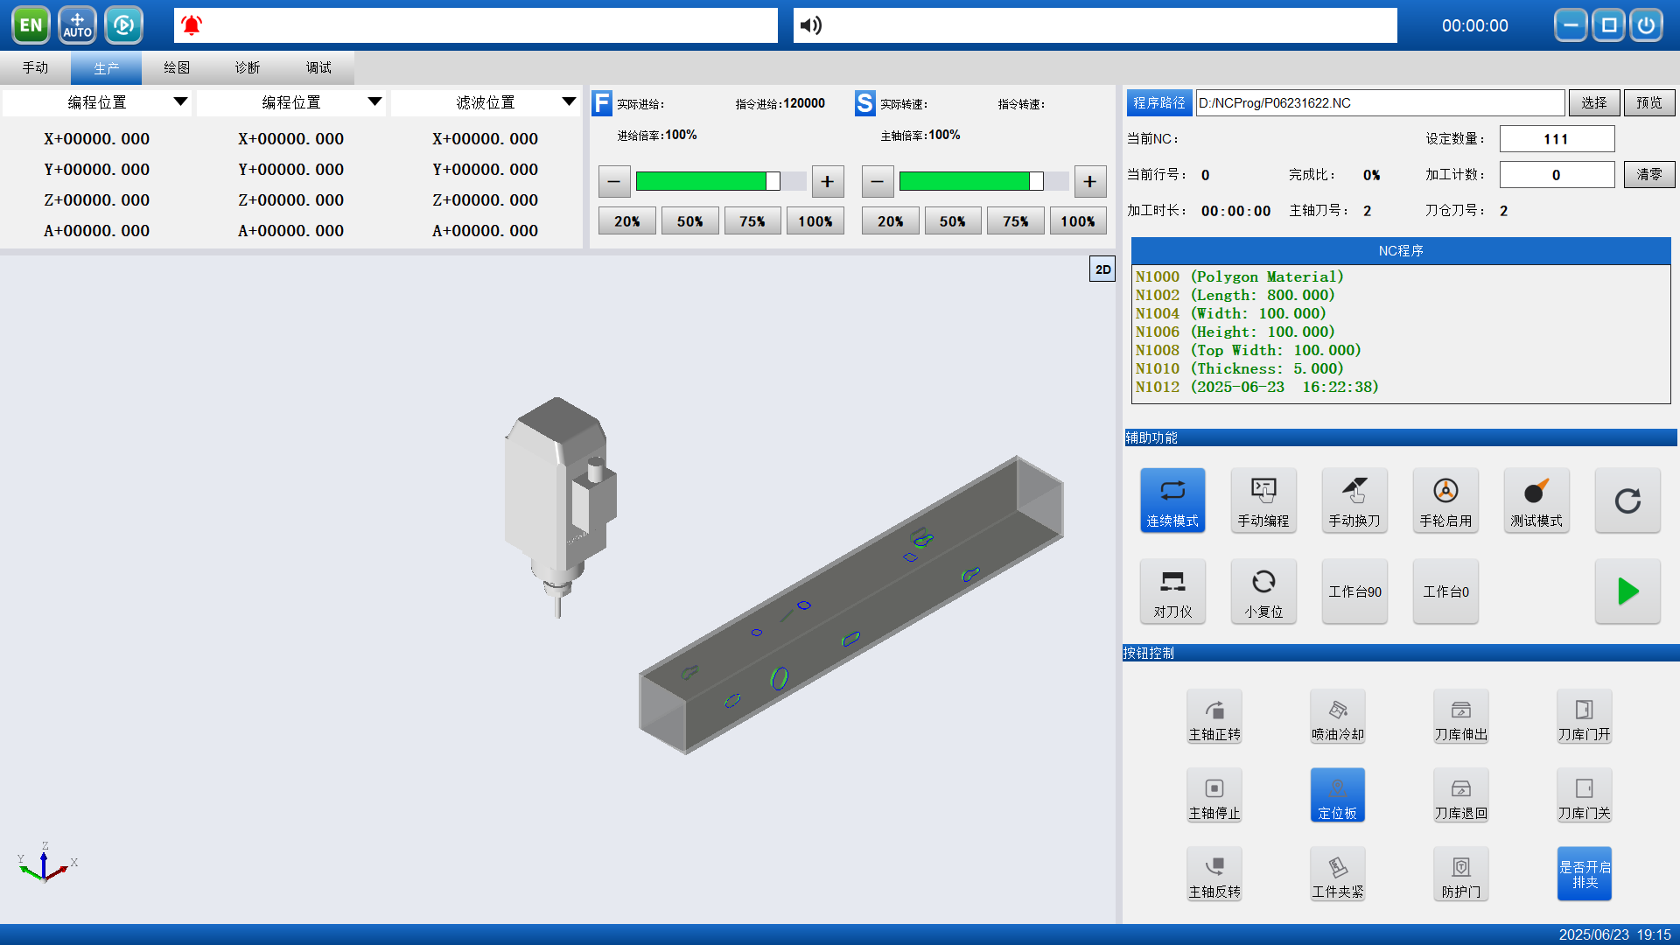Viewport: 1680px width, 945px height.
Task: Switch to the 绘图 tab
Action: click(x=177, y=67)
